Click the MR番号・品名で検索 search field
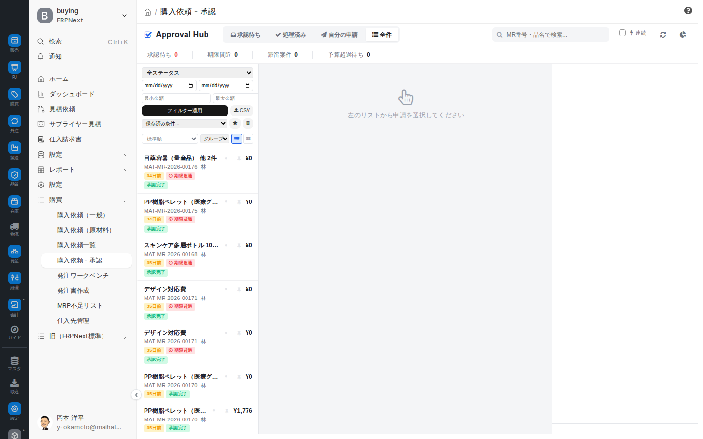 coord(551,35)
